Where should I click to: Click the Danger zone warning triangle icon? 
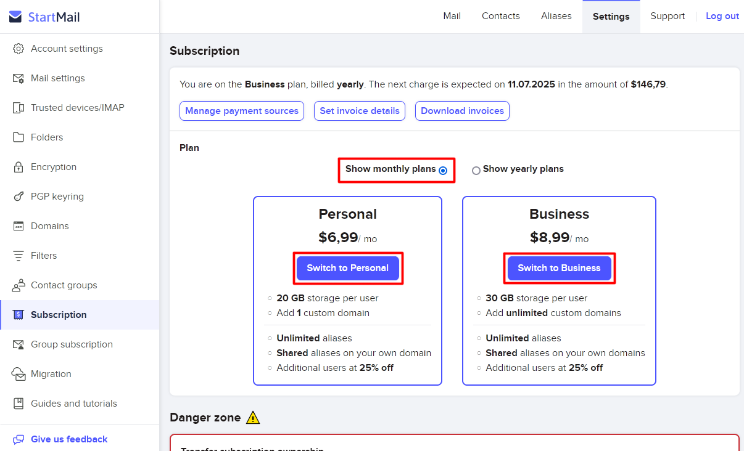pyautogui.click(x=253, y=418)
